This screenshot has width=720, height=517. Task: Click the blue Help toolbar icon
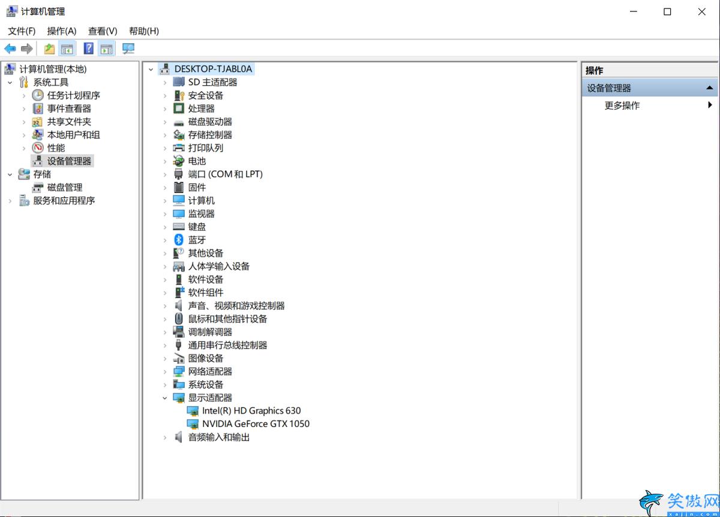pyautogui.click(x=89, y=49)
